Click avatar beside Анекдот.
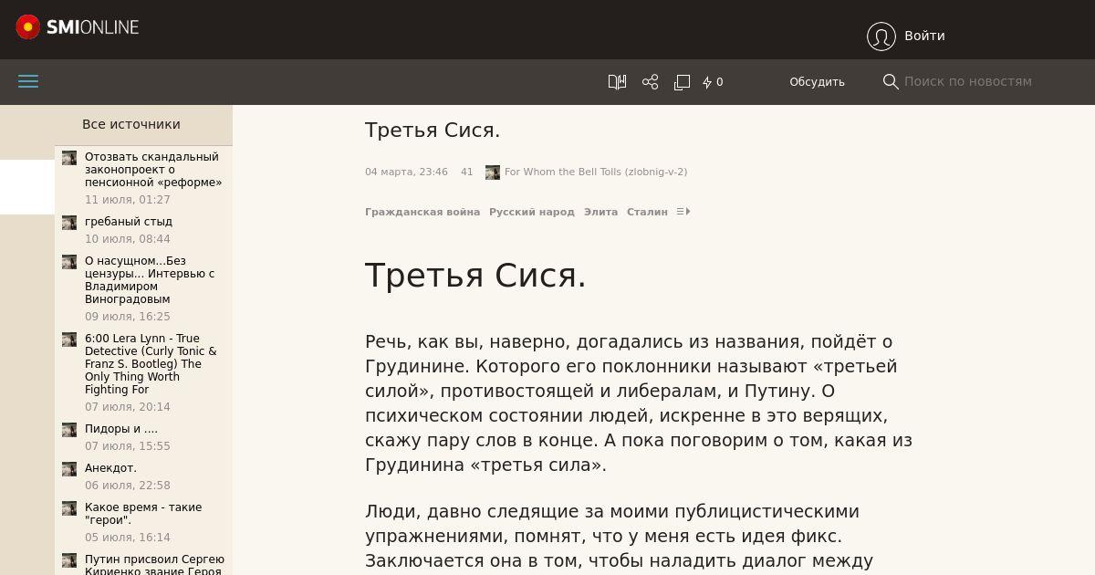Image resolution: width=1095 pixels, height=575 pixels. click(x=69, y=469)
